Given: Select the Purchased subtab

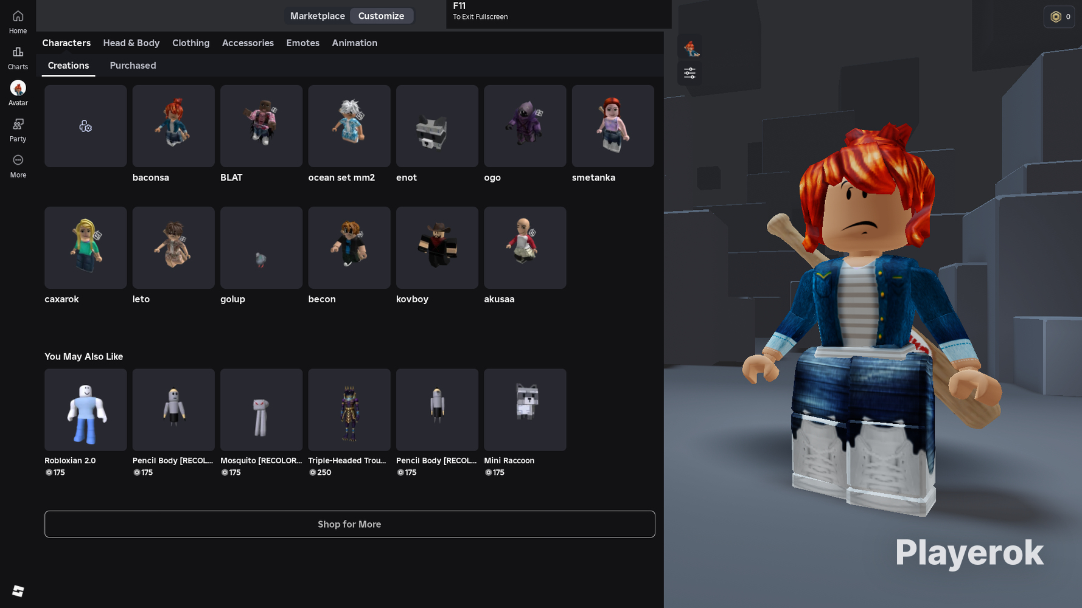Looking at the screenshot, I should [133, 66].
